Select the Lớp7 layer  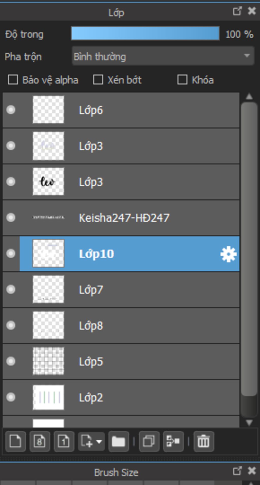point(121,289)
